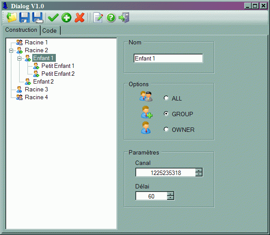
Task: Select the ALL radio button
Action: [166, 98]
